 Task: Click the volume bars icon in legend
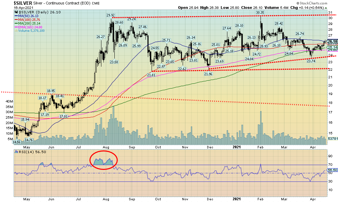click(x=15, y=30)
